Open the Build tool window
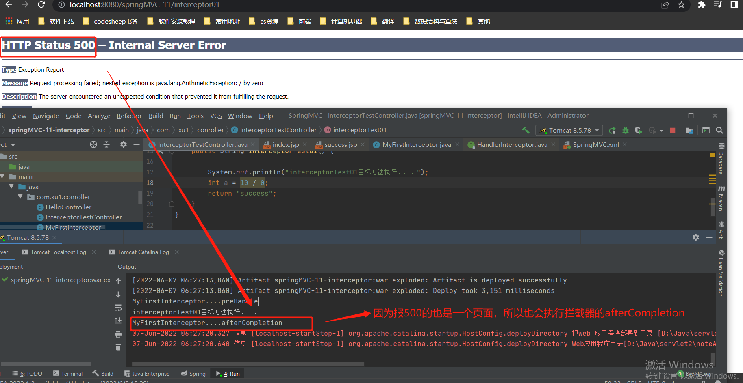The image size is (743, 383). coord(103,374)
